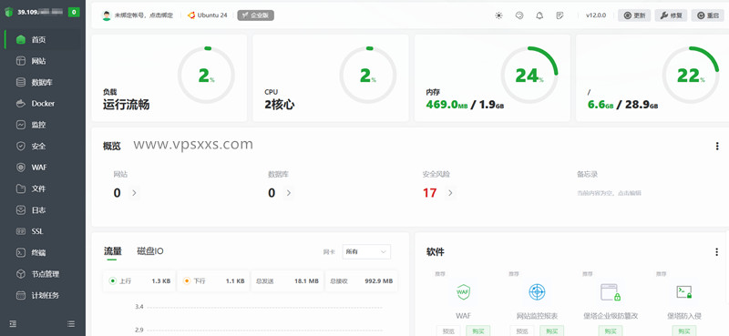Click the 更新 update button
Screen dimensions: 729x336
click(x=634, y=15)
